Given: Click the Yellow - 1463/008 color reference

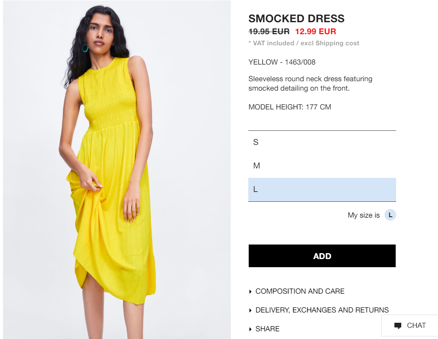Looking at the screenshot, I should (282, 62).
